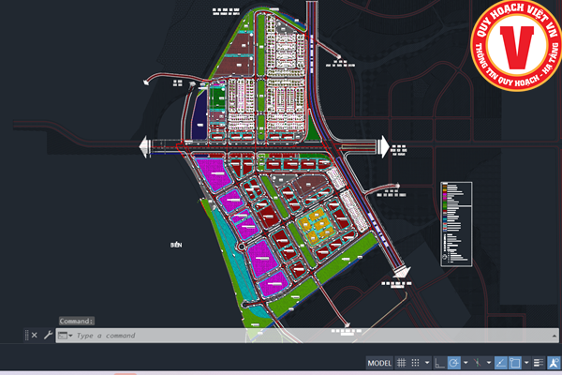Screen dimensions: 562x375
Task: Toggle Object Snap Tracking off
Action: [x=501, y=363]
